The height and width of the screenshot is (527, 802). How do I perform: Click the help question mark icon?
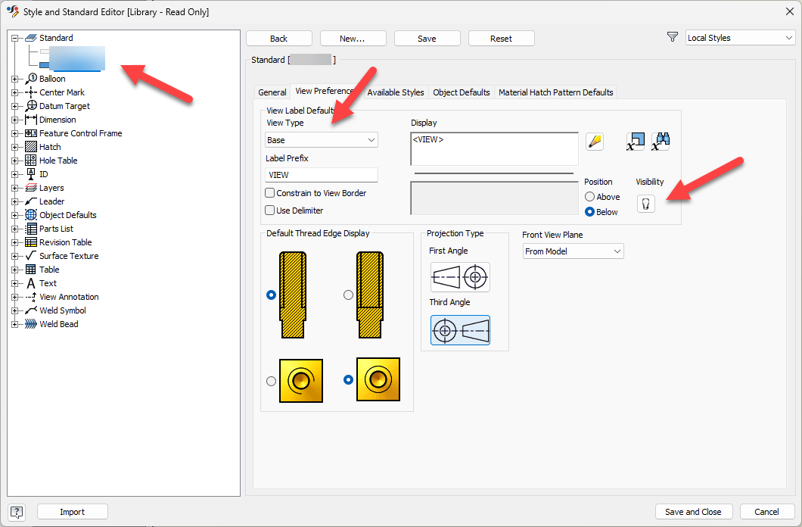coord(16,511)
